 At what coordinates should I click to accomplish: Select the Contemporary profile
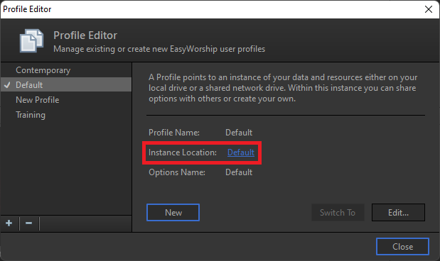click(66, 70)
